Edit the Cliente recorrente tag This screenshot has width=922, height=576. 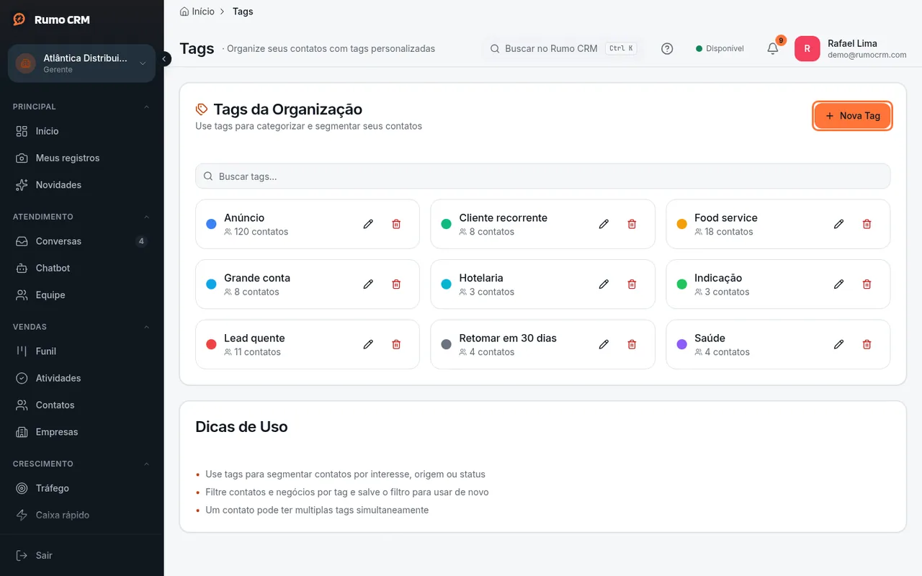click(x=604, y=224)
